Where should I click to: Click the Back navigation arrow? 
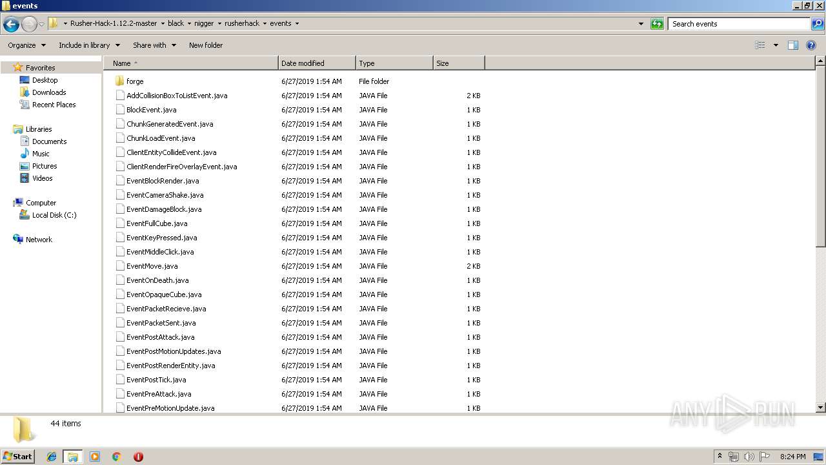point(11,24)
